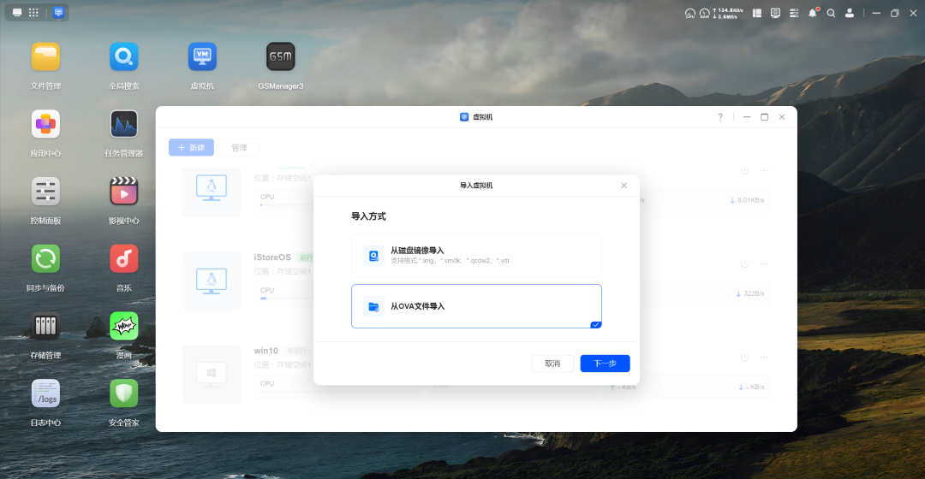Click the iStoreOS CPU usage bar

coord(287,299)
